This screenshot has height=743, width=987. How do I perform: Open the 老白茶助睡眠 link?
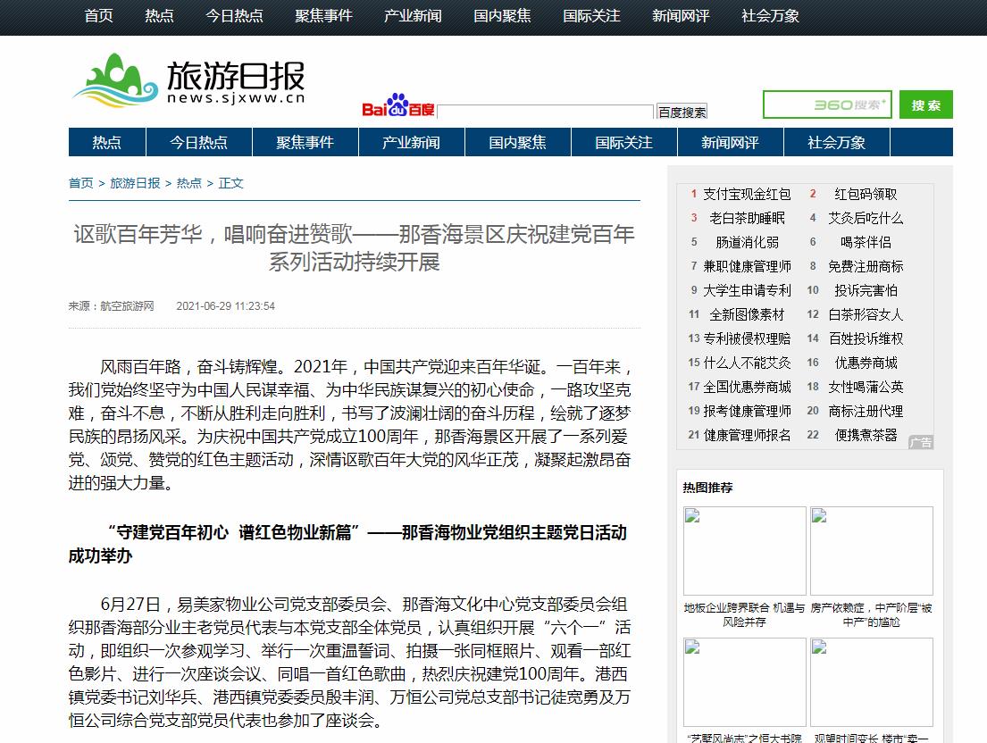point(748,218)
